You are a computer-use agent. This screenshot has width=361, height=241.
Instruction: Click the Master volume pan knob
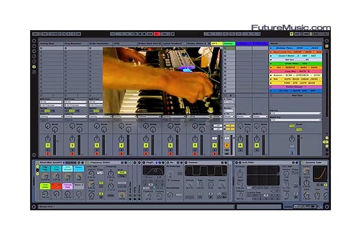pos(292,139)
